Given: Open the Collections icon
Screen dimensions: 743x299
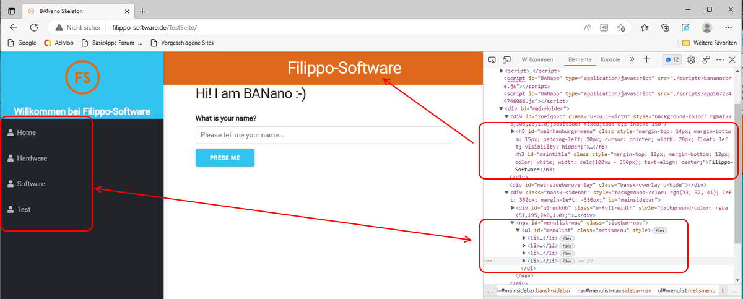Looking at the screenshot, I should [x=666, y=27].
